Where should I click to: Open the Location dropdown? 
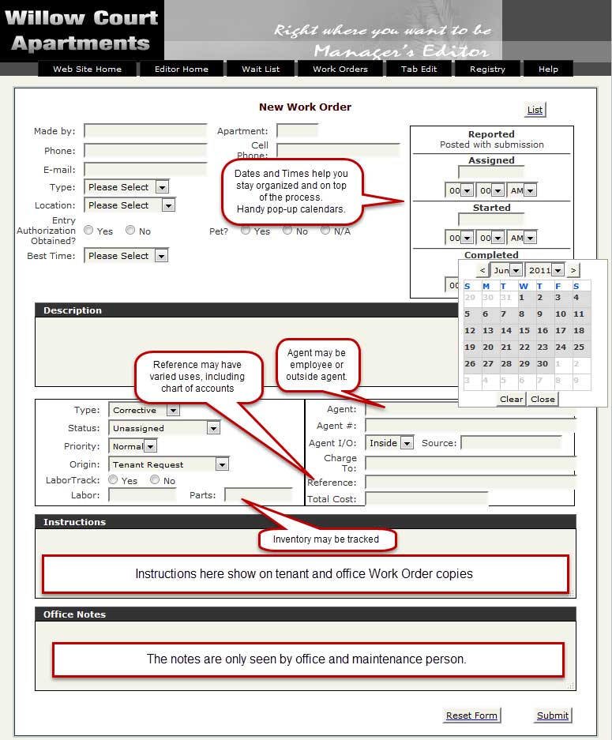point(130,205)
